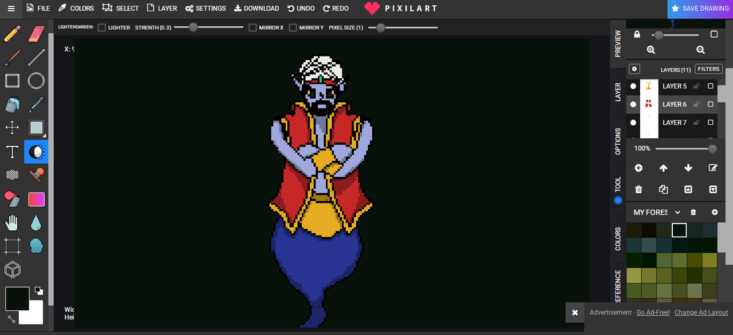Screen dimensions: 733x335
Task: Choose the Text tool
Action: point(12,151)
